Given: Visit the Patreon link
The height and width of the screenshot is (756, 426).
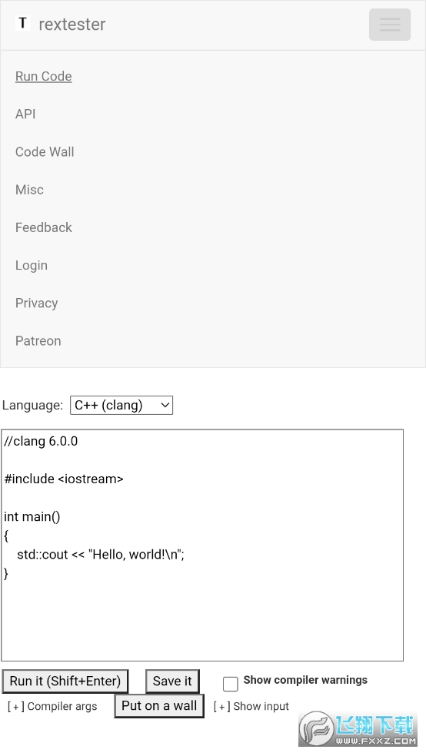Looking at the screenshot, I should coord(38,341).
